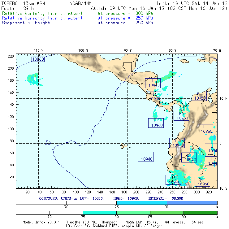
Task: Click the humidity patch near 110 W
Action: point(34,80)
